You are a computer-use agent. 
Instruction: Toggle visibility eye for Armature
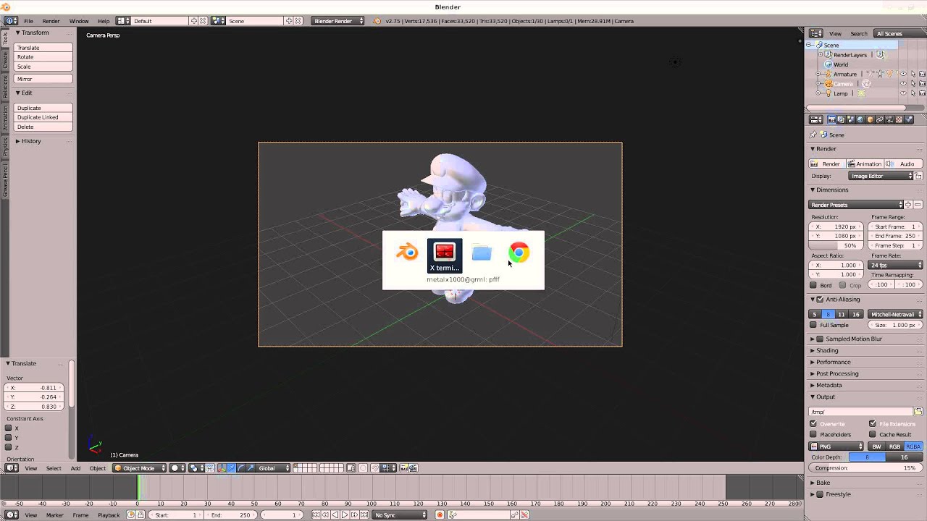tap(903, 74)
